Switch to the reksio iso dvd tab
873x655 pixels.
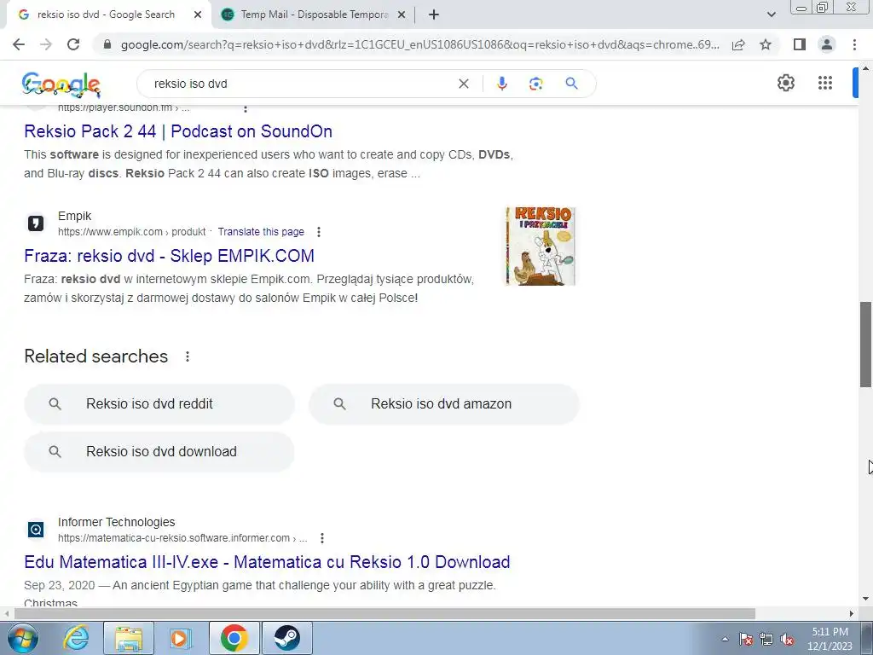coord(106,14)
